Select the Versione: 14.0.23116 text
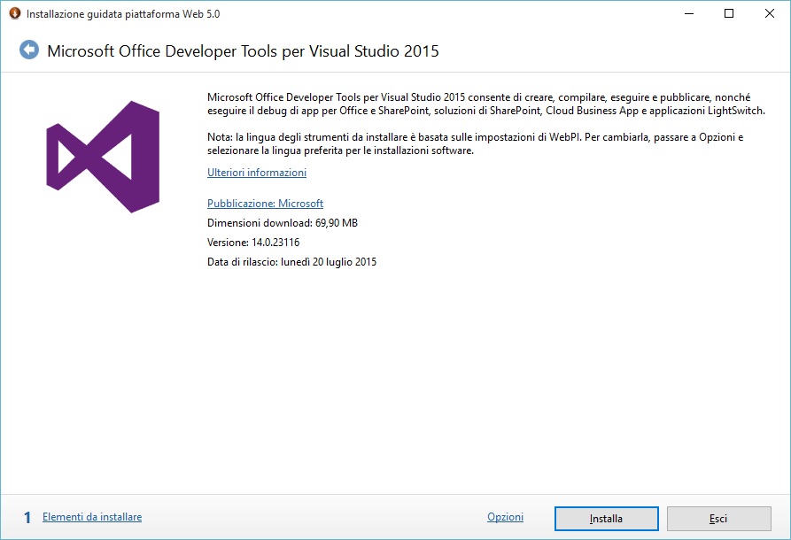The width and height of the screenshot is (791, 540). click(253, 243)
